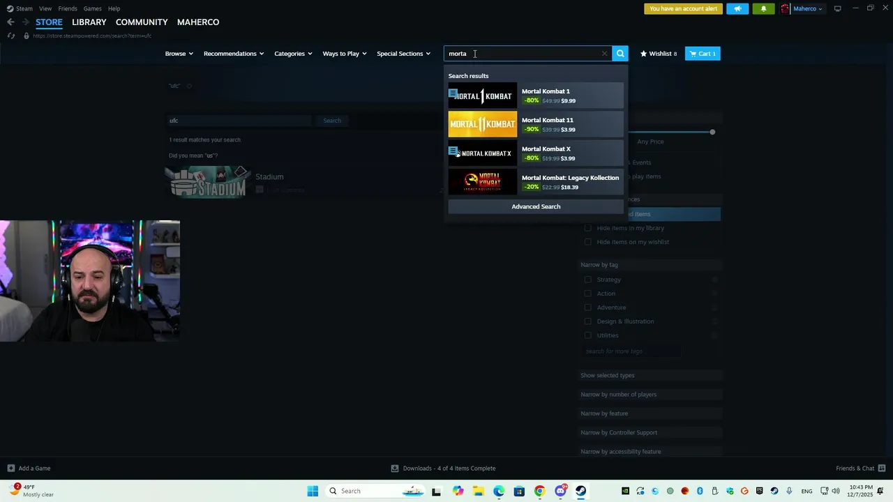Open File Explorer from the taskbar
The image size is (893, 502).
[479, 491]
